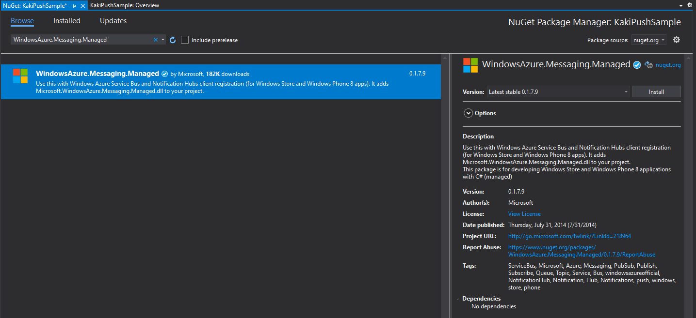696x318 pixels.
Task: Pin the NuGet: KakiPushSample tab
Action: point(74,5)
